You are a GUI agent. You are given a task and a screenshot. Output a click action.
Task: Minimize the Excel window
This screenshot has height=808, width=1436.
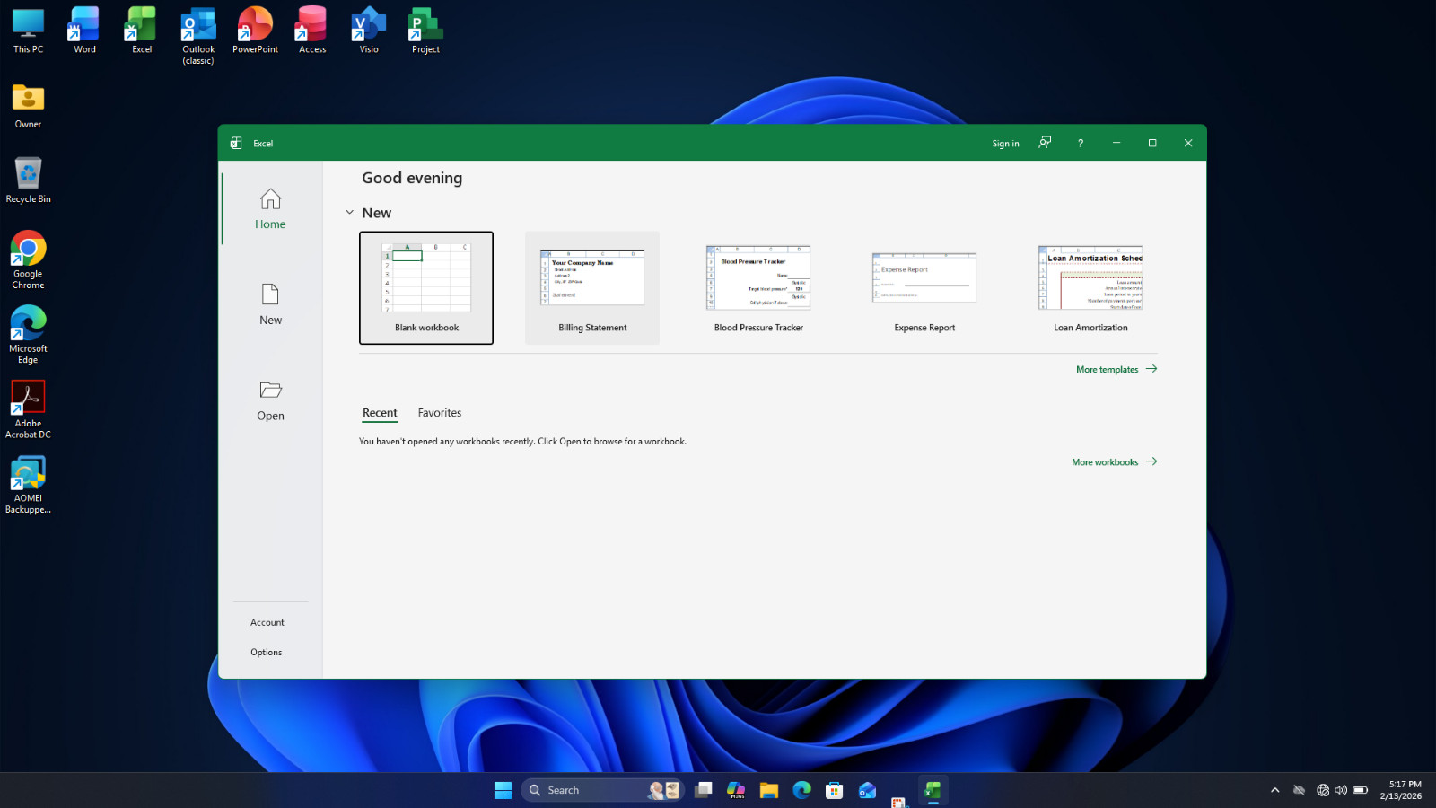tap(1116, 143)
